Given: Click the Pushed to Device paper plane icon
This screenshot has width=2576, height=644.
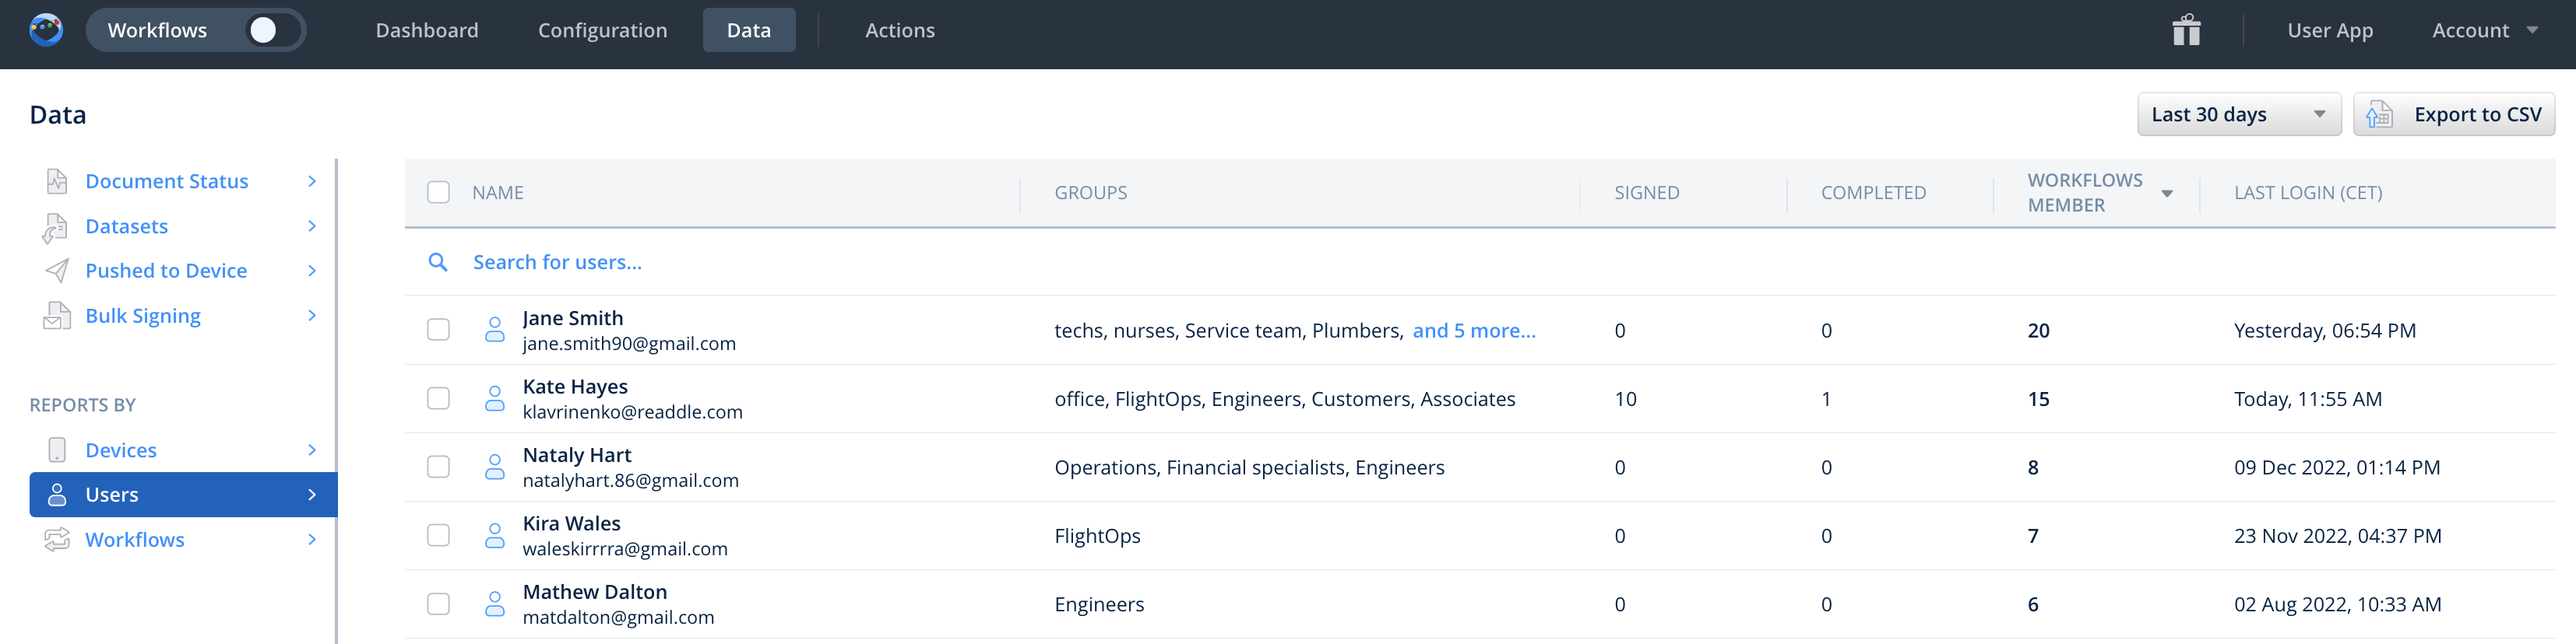Looking at the screenshot, I should [57, 271].
